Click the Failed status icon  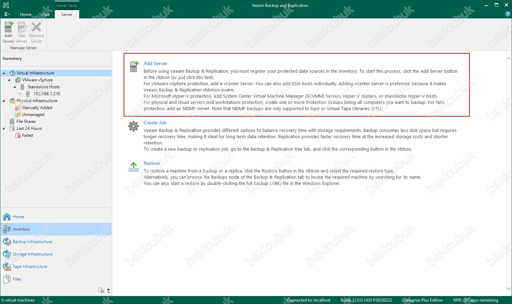(x=18, y=135)
